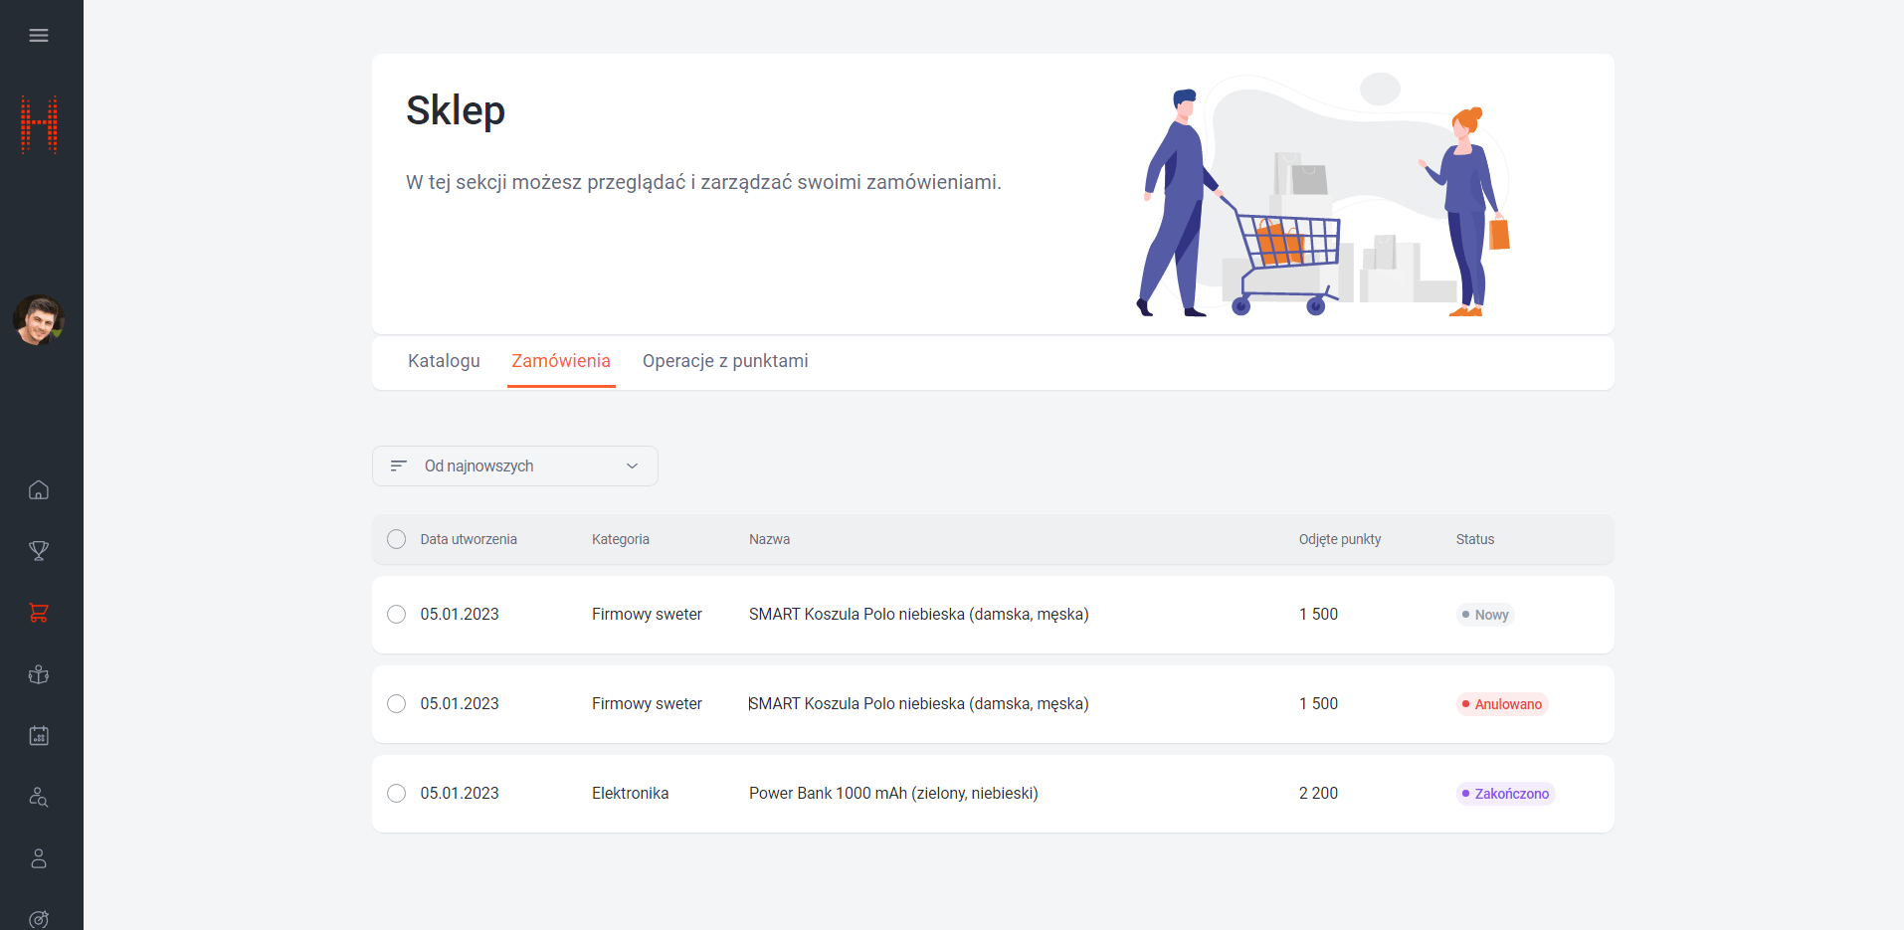The width and height of the screenshot is (1904, 930).
Task: Click the Zamówienia tab
Action: tap(561, 361)
